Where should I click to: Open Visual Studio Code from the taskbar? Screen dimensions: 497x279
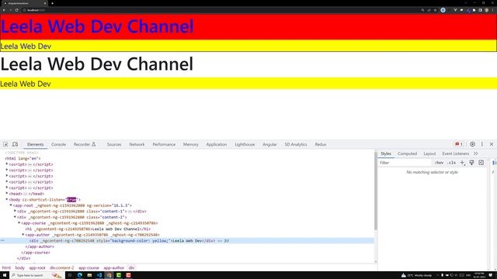point(99,275)
